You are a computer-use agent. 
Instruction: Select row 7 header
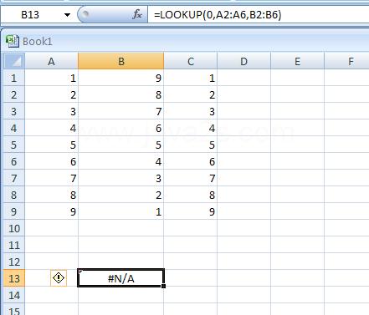pos(14,178)
